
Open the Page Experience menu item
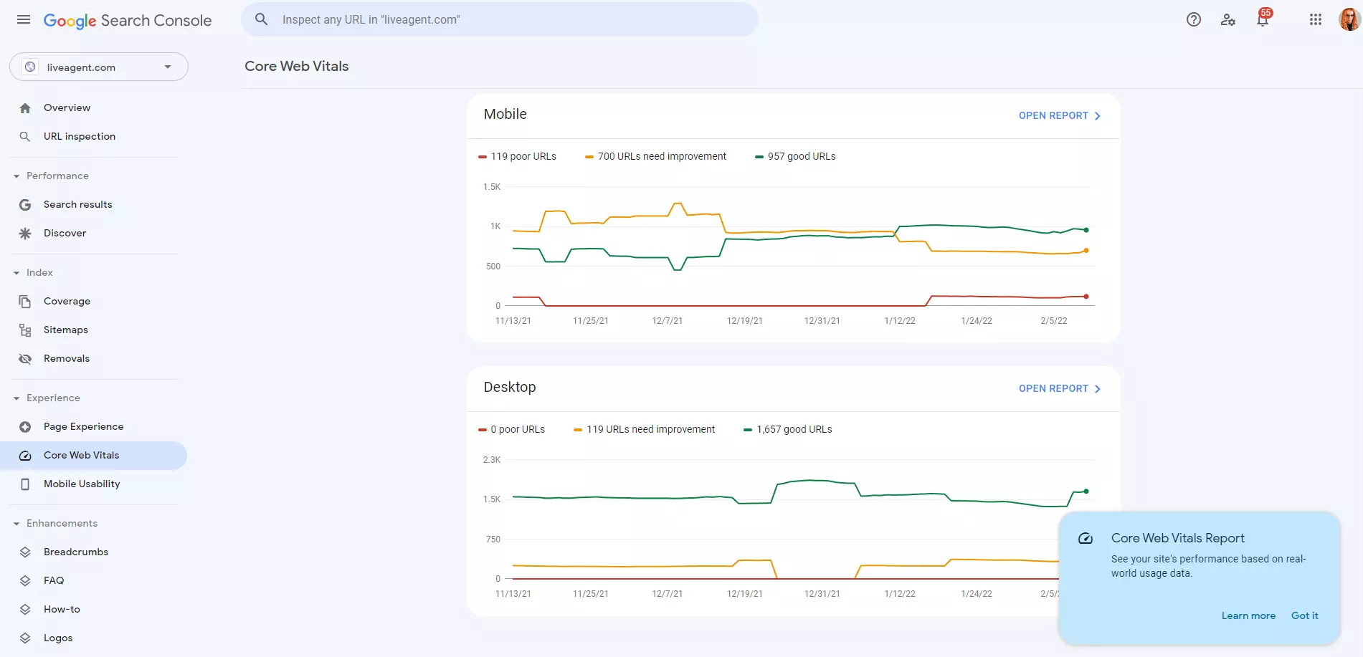coord(83,426)
